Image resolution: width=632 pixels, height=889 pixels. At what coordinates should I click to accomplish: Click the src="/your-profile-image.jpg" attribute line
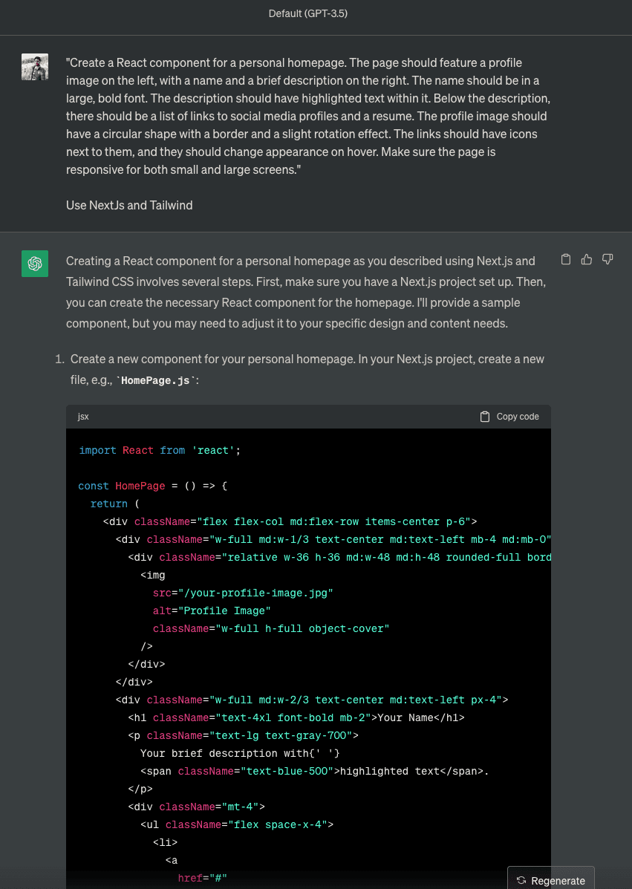(x=243, y=593)
